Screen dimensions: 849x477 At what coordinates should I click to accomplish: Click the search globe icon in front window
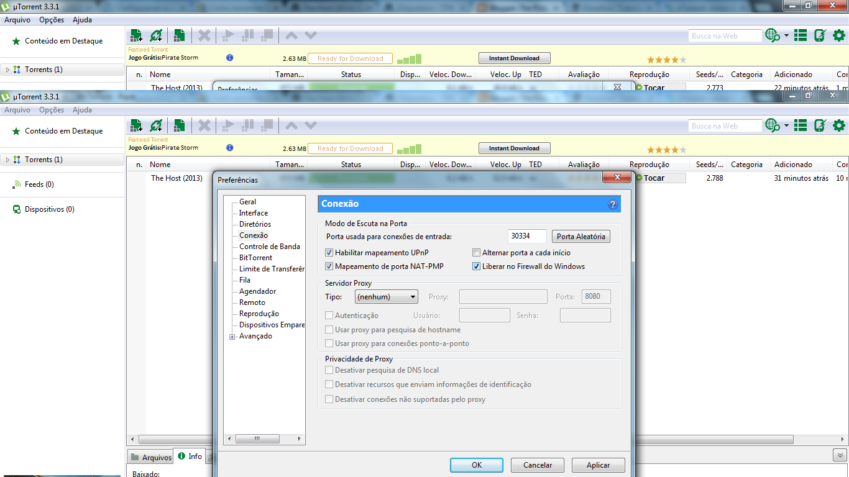click(773, 125)
